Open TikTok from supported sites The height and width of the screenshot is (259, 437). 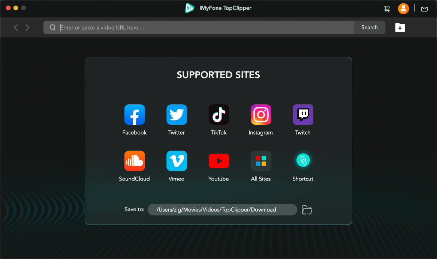point(218,115)
